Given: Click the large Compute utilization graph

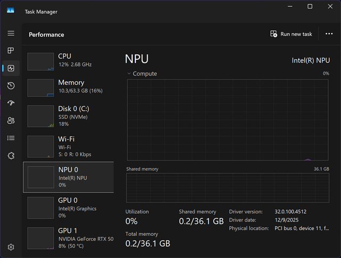Looking at the screenshot, I should coord(228,120).
